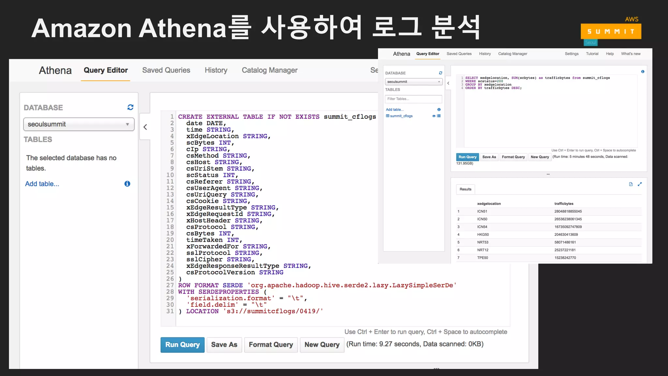Run the CREATE TABLE query in large window

[x=182, y=345]
